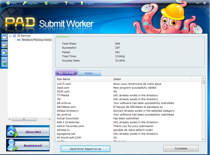Select the Actual Download row
The width and height of the screenshot is (210, 155).
pos(128,119)
